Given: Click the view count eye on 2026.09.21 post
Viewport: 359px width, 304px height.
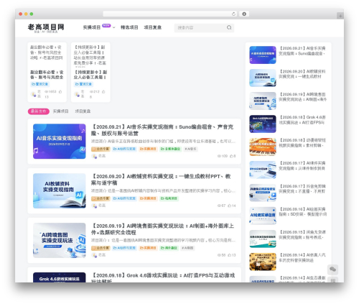Looking at the screenshot, I should coord(219,156).
